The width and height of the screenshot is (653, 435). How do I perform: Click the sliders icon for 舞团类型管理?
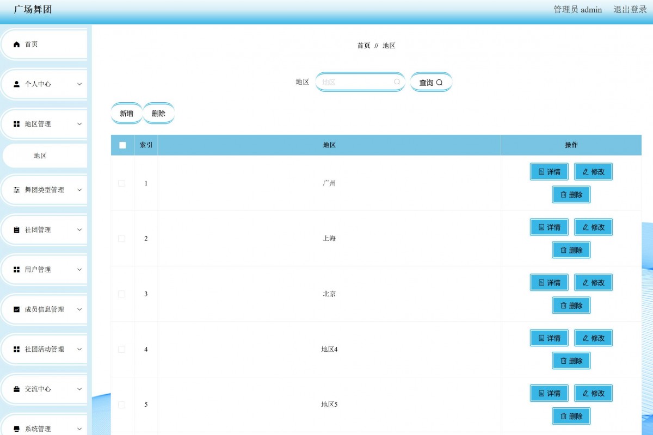click(x=16, y=190)
